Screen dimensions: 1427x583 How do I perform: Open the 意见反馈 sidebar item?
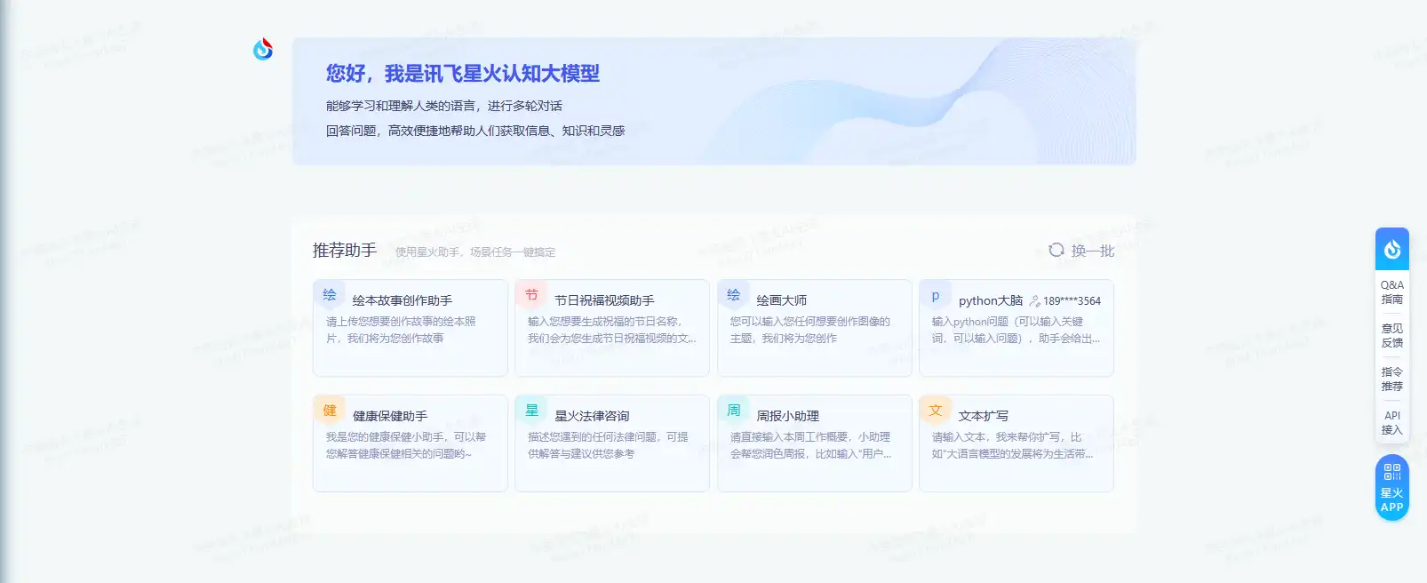pyautogui.click(x=1392, y=336)
